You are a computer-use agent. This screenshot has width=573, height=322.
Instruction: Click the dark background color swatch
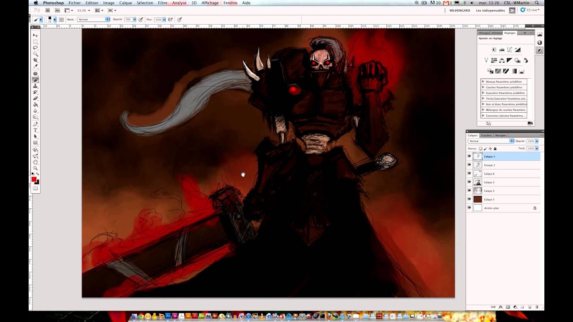point(37,182)
